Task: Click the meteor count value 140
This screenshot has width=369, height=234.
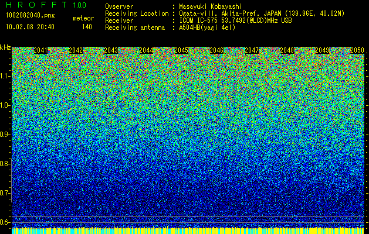Action: click(x=87, y=27)
